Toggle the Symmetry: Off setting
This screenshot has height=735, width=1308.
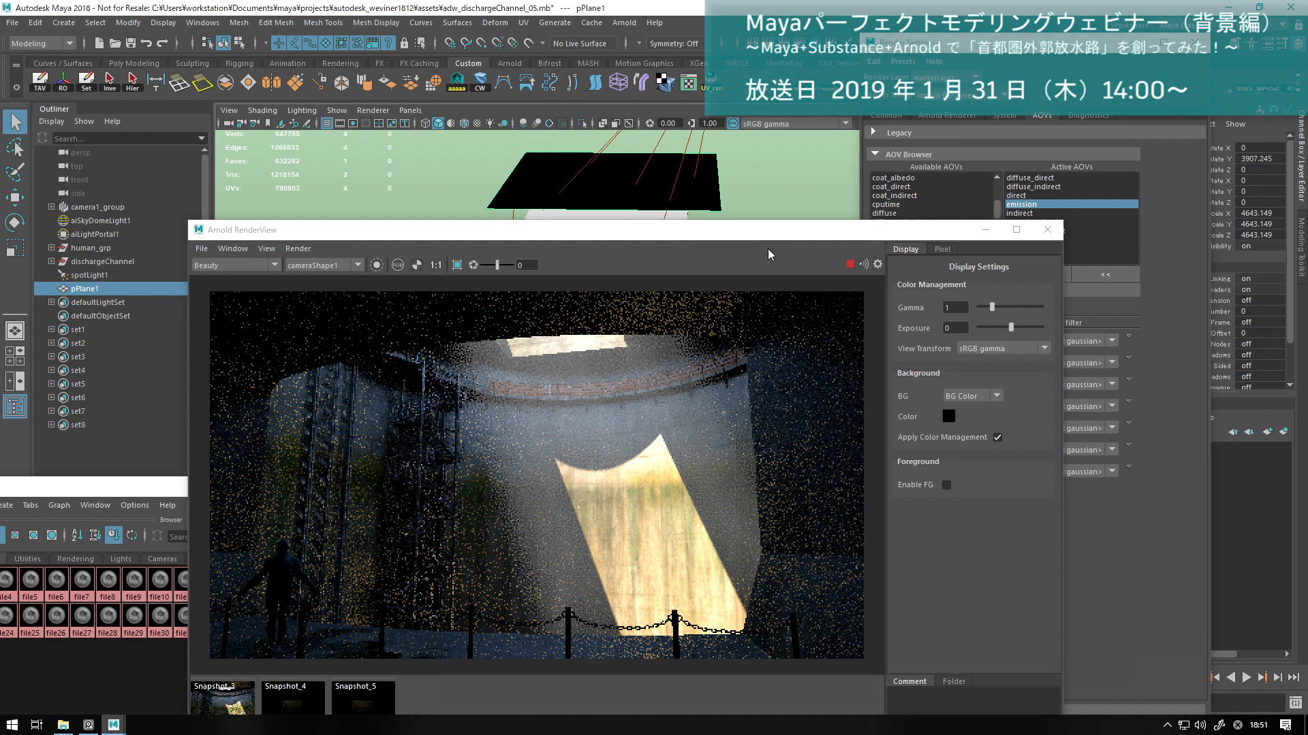[674, 44]
